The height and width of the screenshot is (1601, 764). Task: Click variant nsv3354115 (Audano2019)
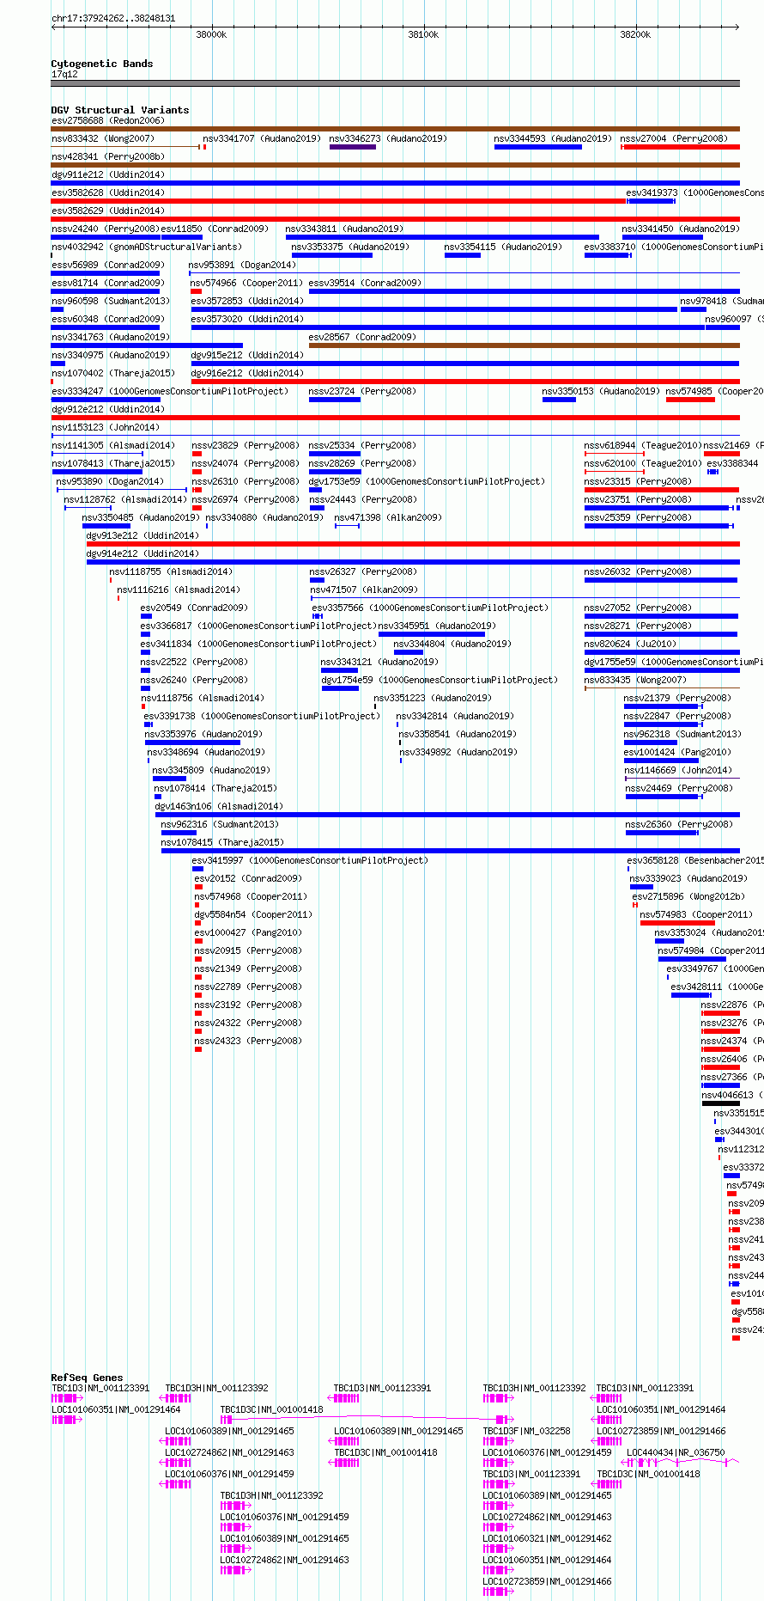click(503, 247)
